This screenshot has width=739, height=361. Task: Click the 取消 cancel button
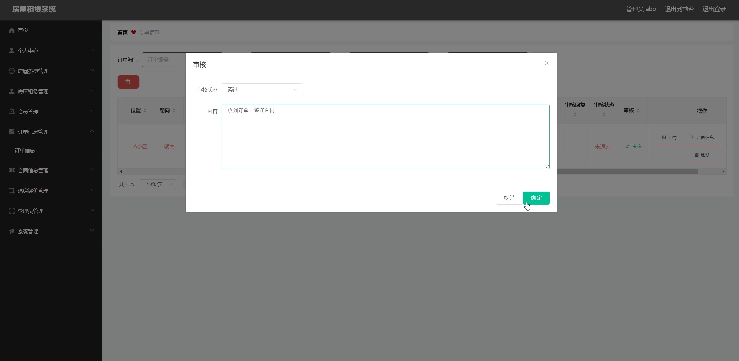(x=509, y=198)
